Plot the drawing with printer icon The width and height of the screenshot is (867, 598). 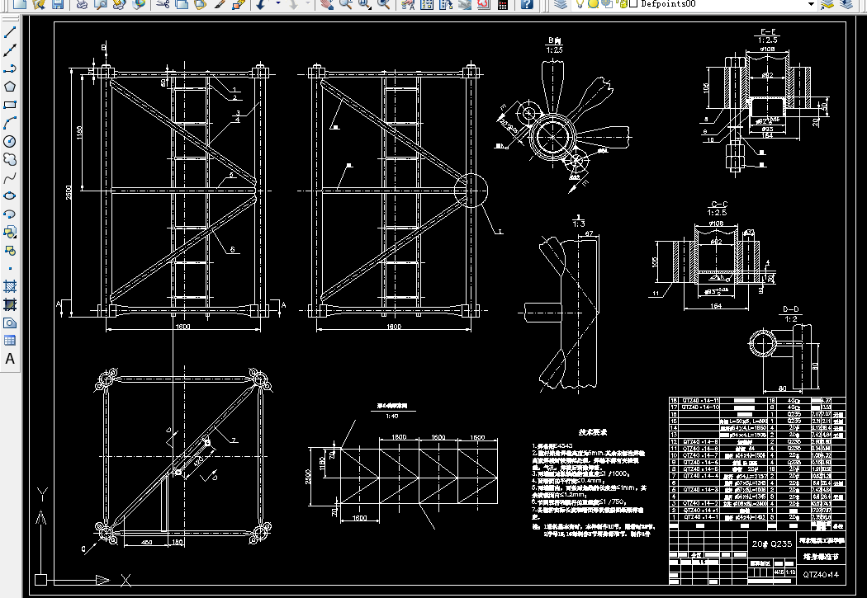pos(82,4)
